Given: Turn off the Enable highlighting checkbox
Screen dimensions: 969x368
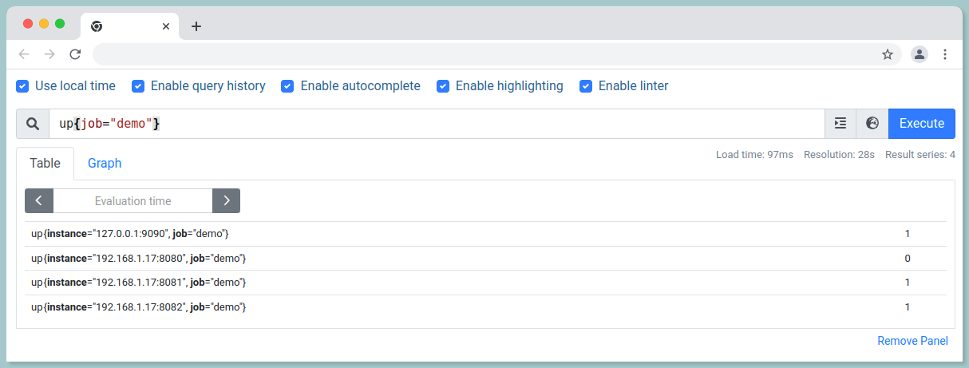Looking at the screenshot, I should (443, 86).
